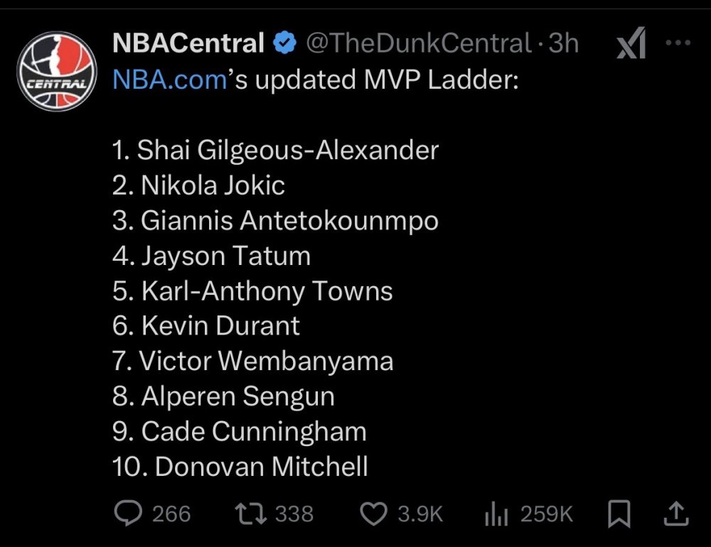Viewport: 711px width, 547px height.
Task: Open the view analytics bar icon
Action: tap(496, 514)
